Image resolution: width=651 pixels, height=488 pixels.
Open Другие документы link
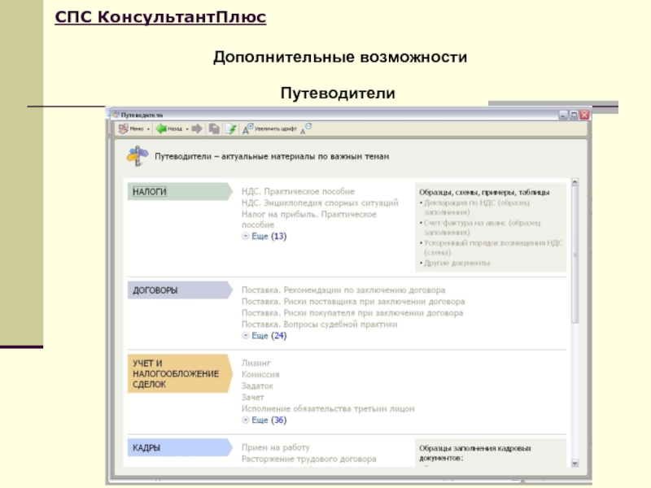click(457, 263)
